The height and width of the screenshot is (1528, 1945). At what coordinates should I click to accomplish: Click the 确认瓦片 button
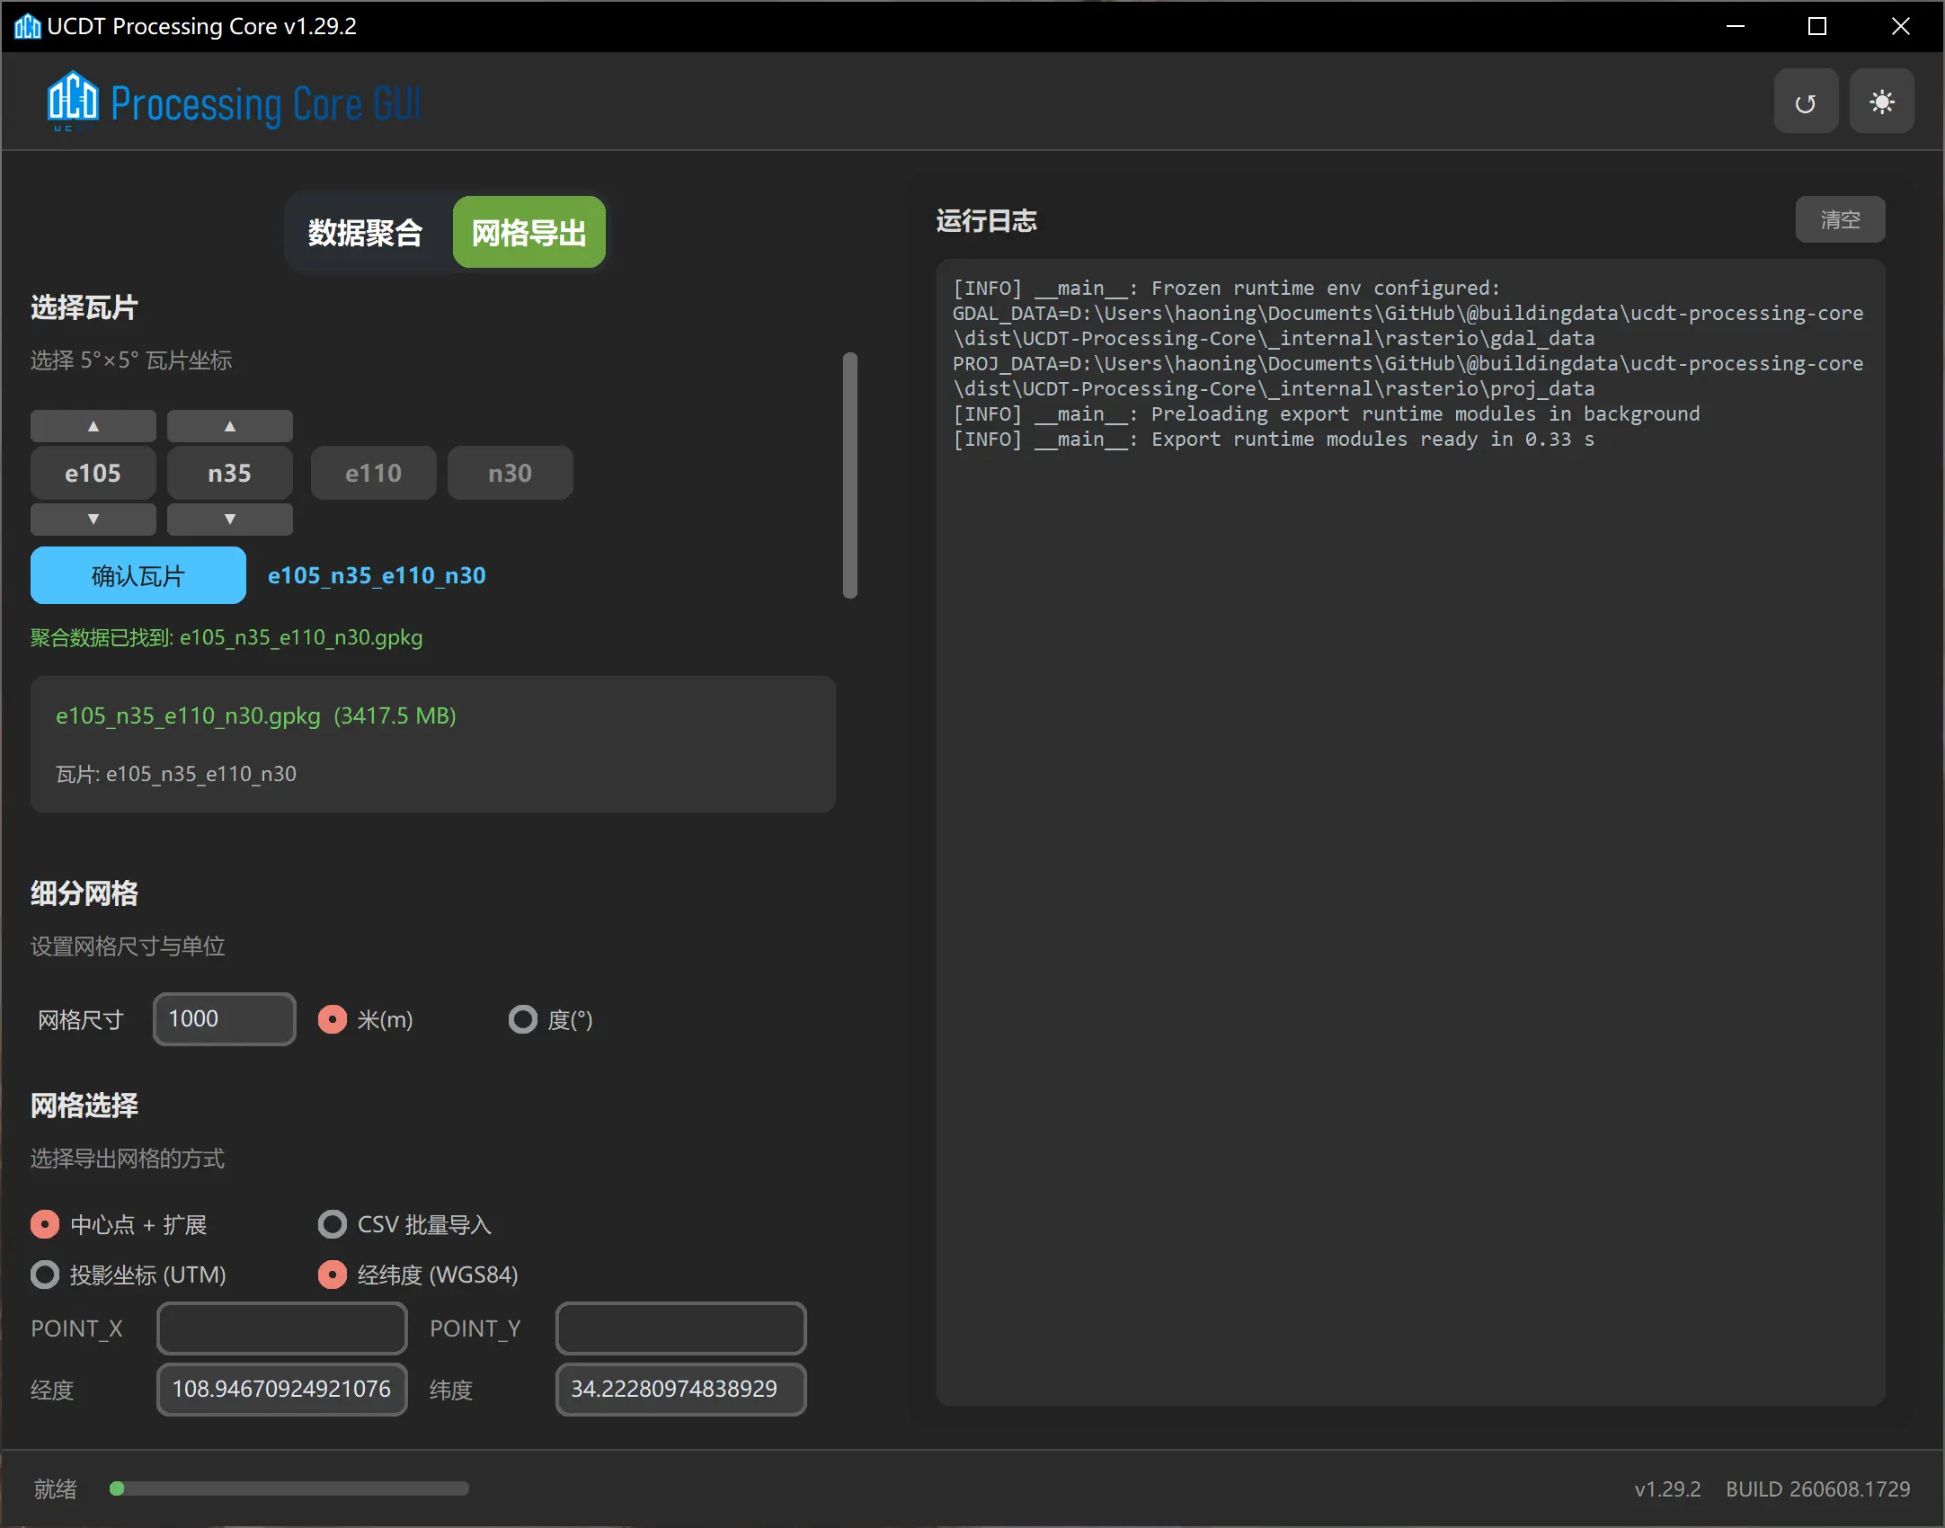tap(138, 575)
